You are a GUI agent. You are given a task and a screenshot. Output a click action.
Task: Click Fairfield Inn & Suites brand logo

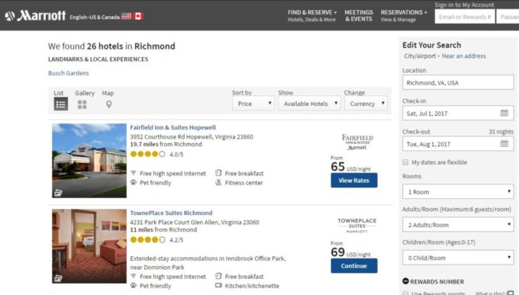(x=357, y=142)
